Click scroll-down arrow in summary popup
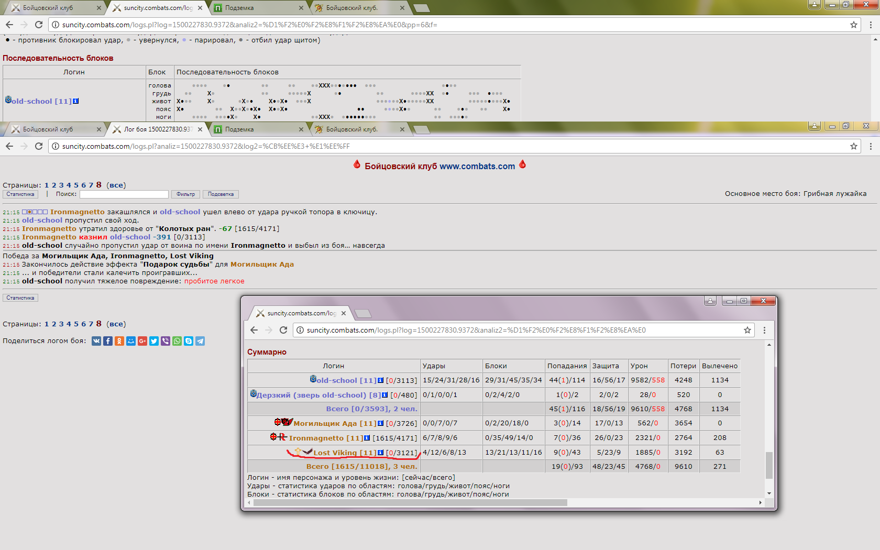 point(769,493)
